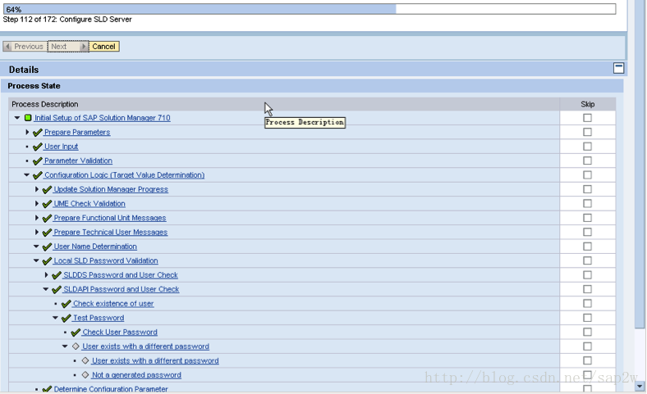
Task: Click checkmark beside Local SLD Password Validation
Action: tap(47, 261)
